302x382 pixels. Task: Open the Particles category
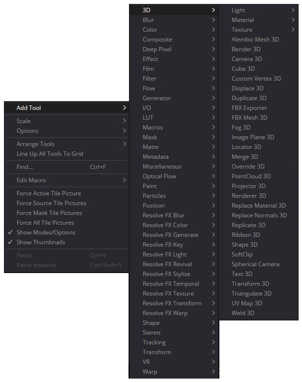[x=174, y=196]
